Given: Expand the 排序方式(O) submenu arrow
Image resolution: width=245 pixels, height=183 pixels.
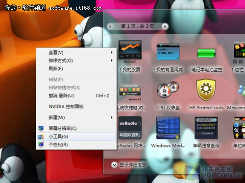Looking at the screenshot, I should point(112,61).
